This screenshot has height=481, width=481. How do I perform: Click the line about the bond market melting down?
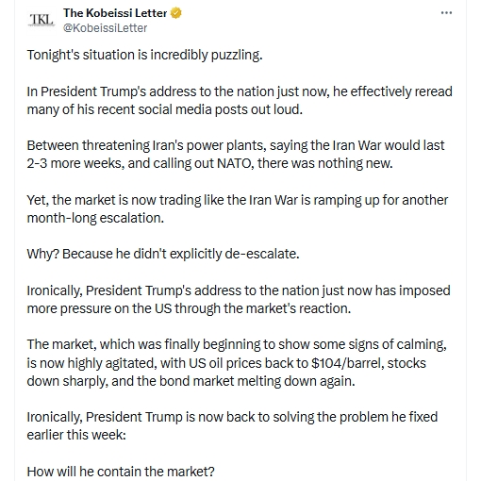(191, 381)
